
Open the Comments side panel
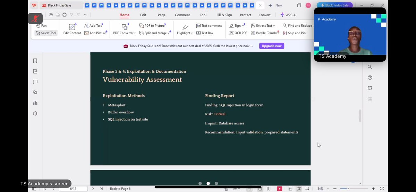click(x=35, y=82)
